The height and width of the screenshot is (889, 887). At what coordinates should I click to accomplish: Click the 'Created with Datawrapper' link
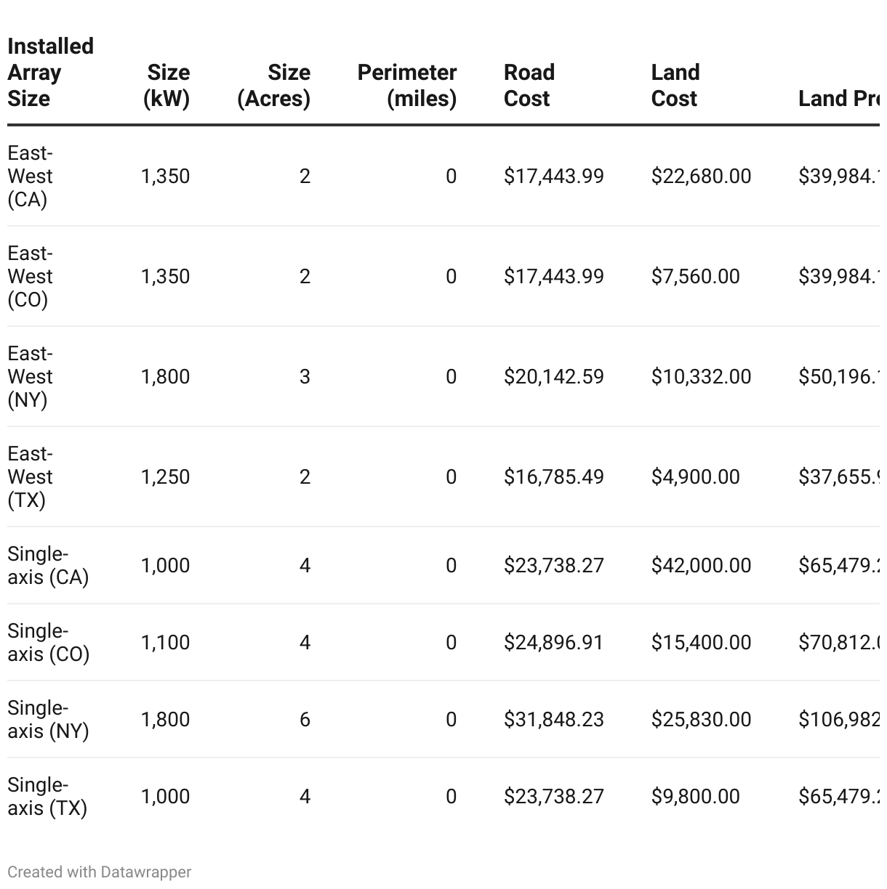click(x=99, y=872)
